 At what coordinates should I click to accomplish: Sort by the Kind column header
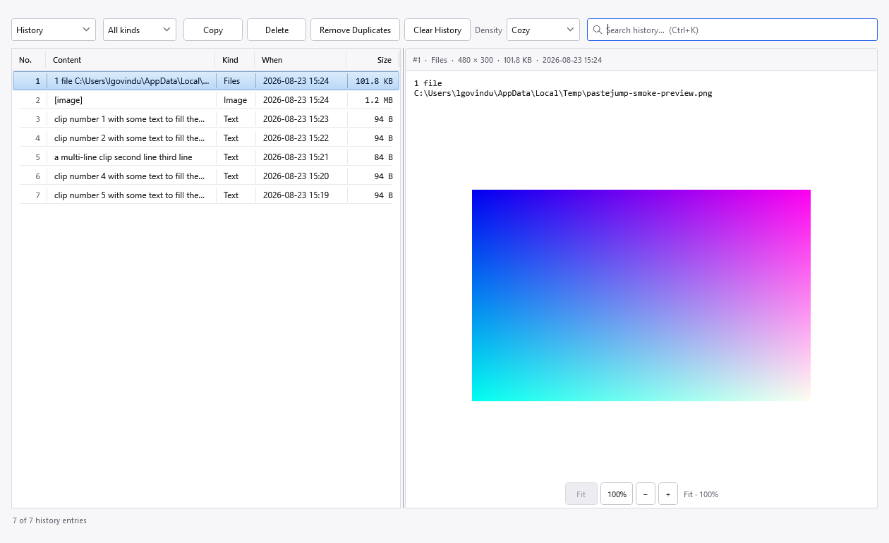pos(235,60)
